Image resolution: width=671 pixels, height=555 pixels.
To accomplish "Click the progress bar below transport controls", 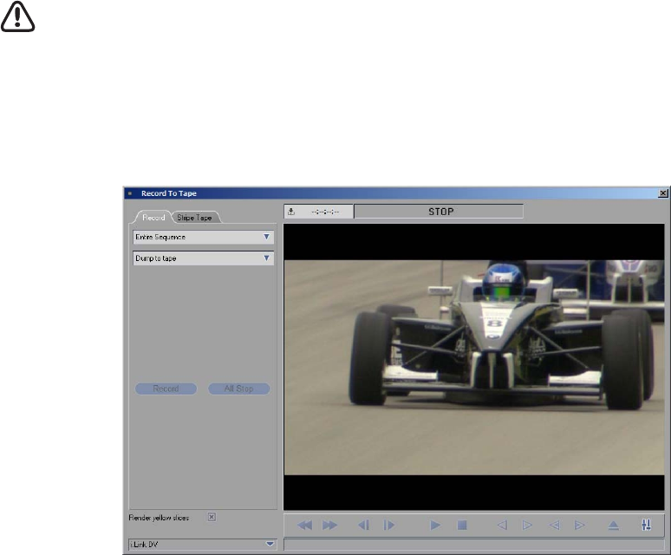I will 473,545.
